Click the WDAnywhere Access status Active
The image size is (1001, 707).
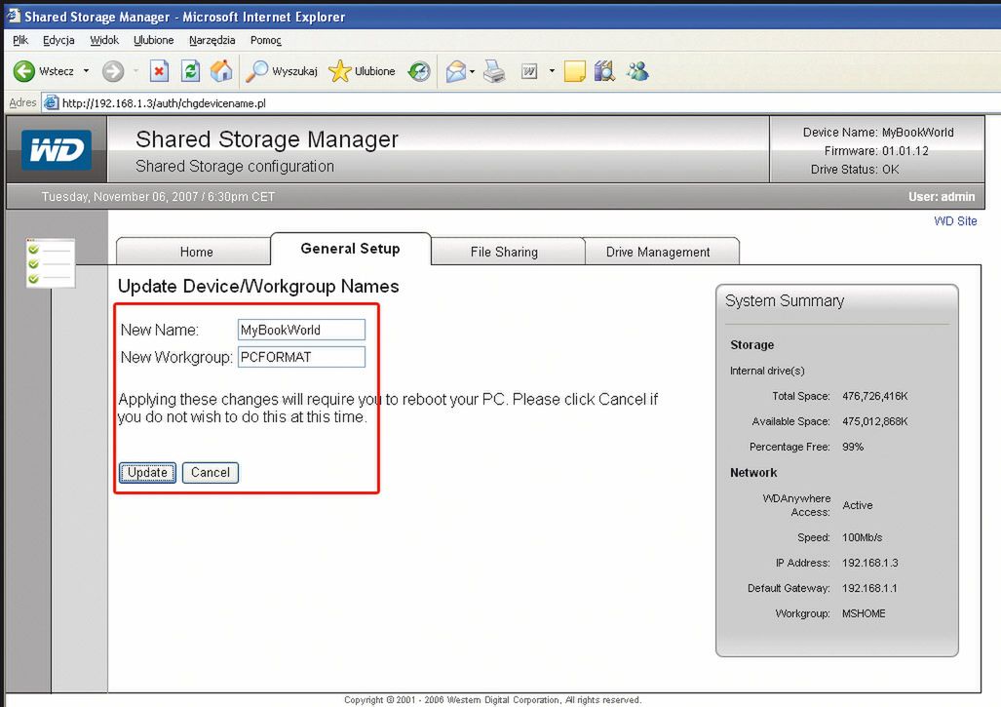(858, 505)
